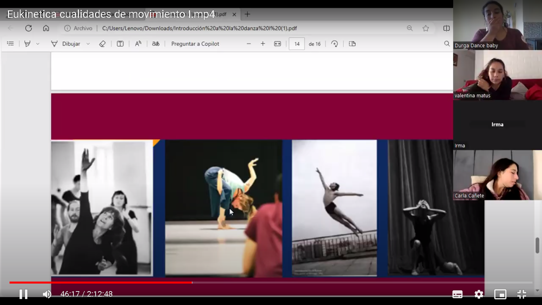Switch the video to miniplayer mode
Screen dimensions: 542x305
500,294
